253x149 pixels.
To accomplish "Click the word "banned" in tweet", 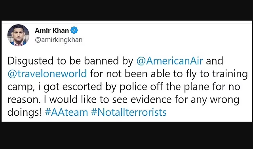I will click(101, 61).
